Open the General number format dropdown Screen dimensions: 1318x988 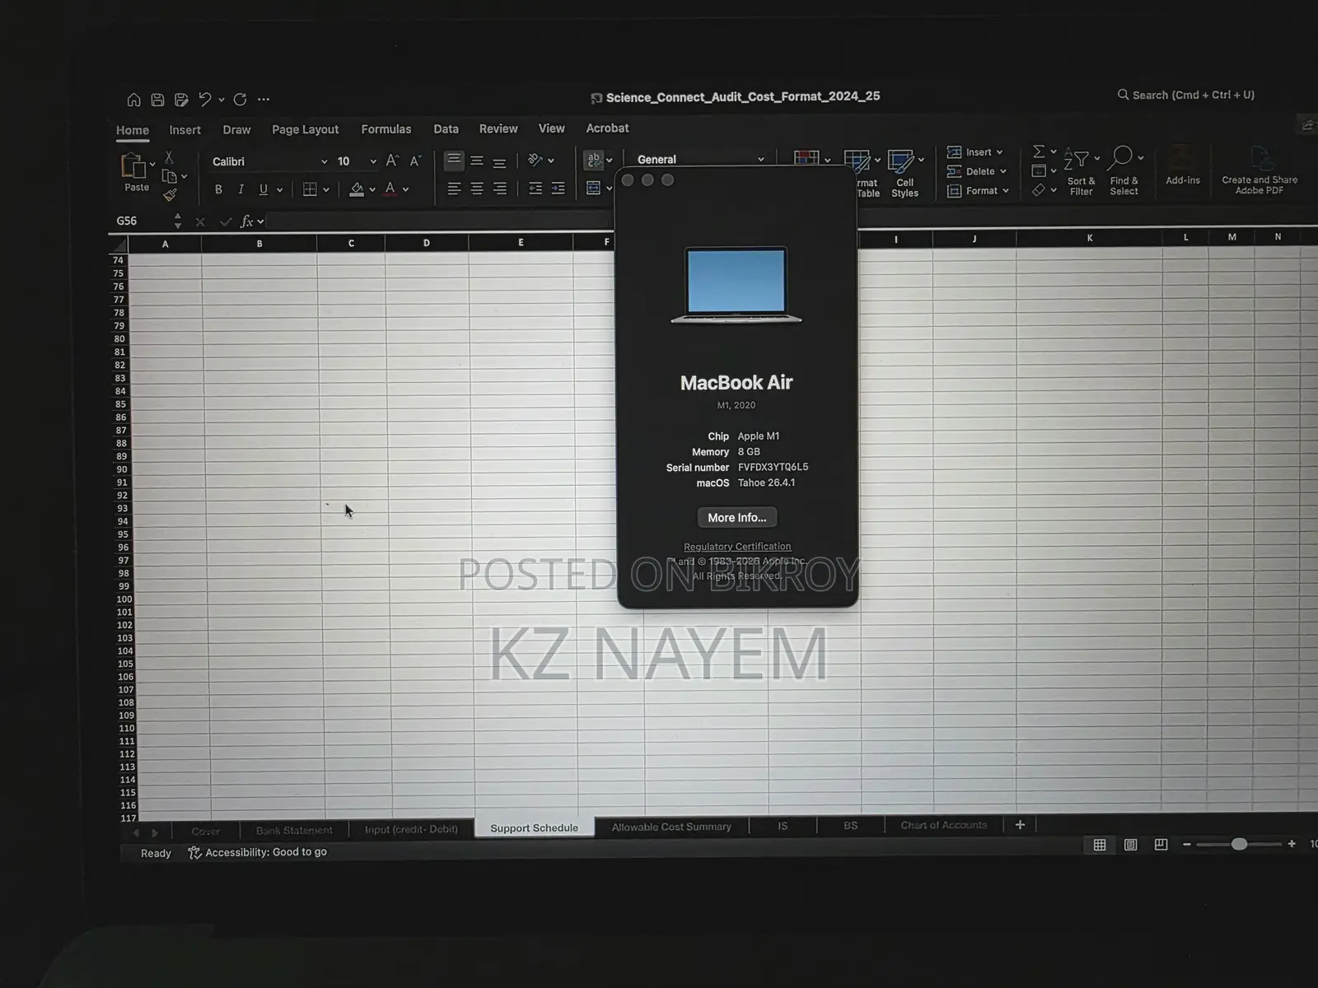coord(760,159)
